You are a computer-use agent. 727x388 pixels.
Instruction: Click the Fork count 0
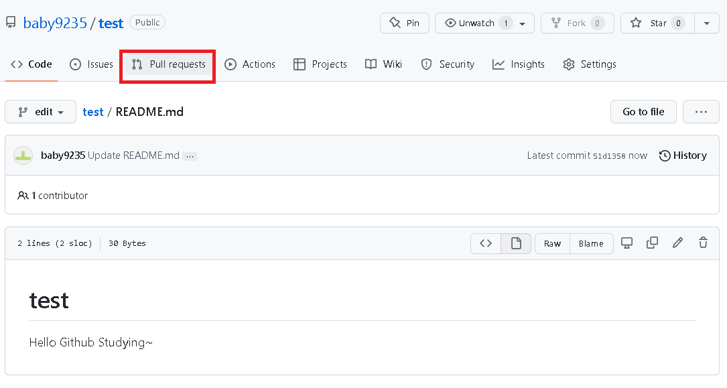click(x=598, y=23)
